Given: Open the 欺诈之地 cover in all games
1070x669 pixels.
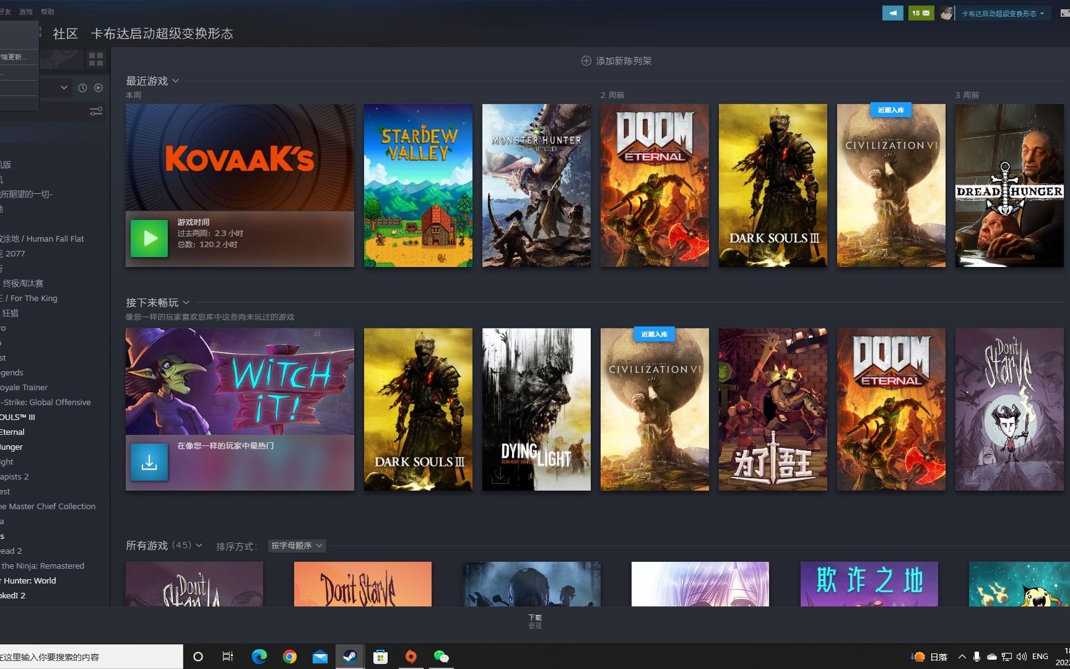Looking at the screenshot, I should pos(869,584).
